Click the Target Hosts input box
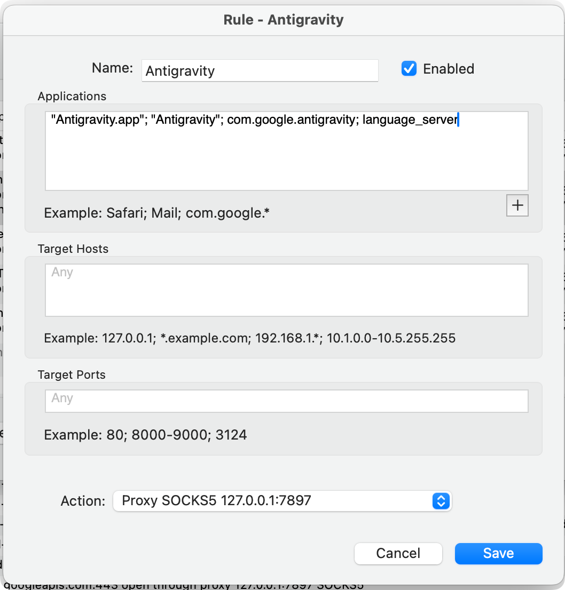This screenshot has width=565, height=590. pos(287,290)
